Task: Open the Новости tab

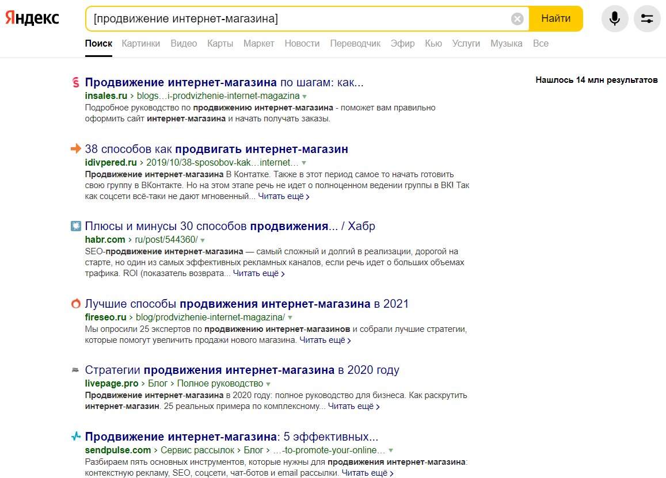Action: coord(302,43)
